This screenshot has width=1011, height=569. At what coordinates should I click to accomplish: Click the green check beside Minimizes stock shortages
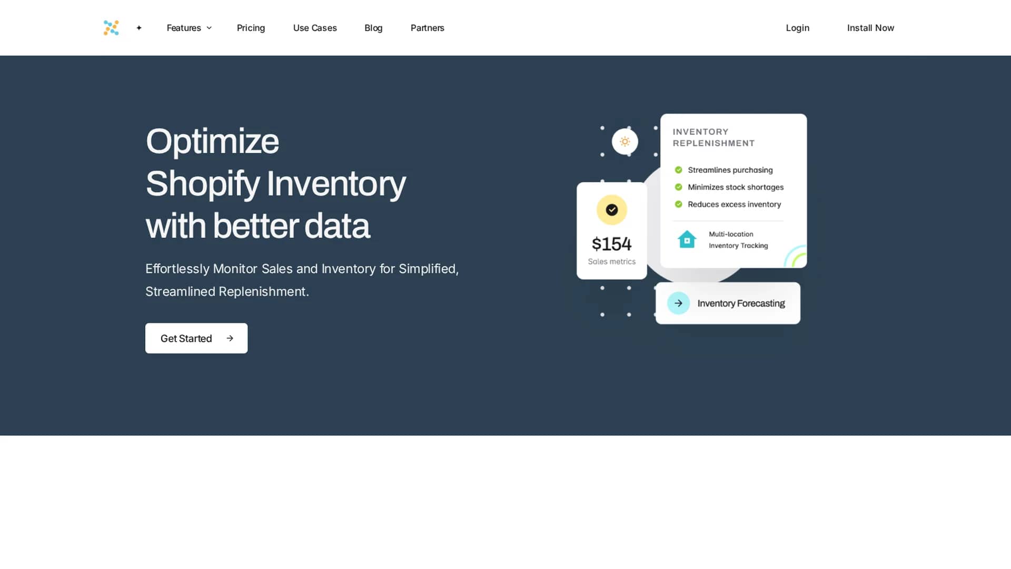click(x=679, y=187)
